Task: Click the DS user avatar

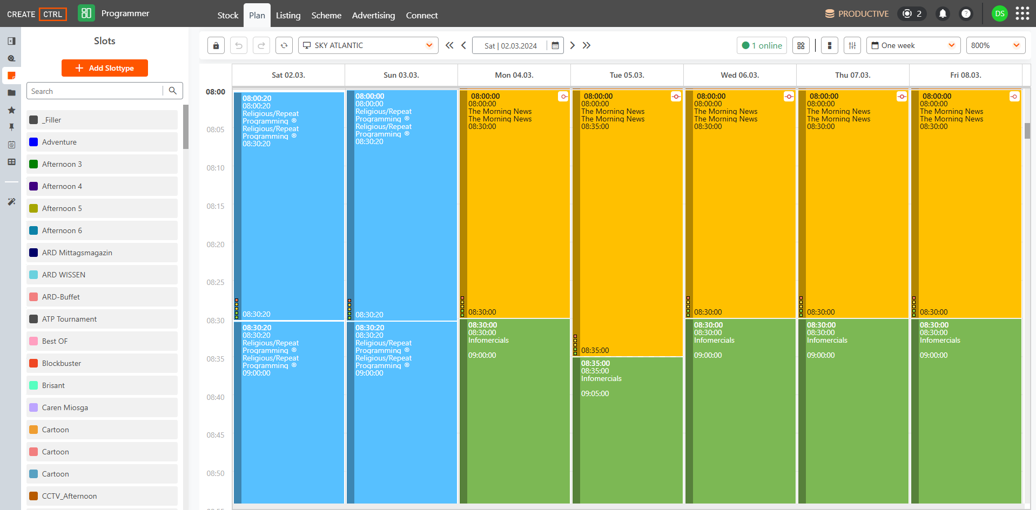Action: (x=1000, y=13)
